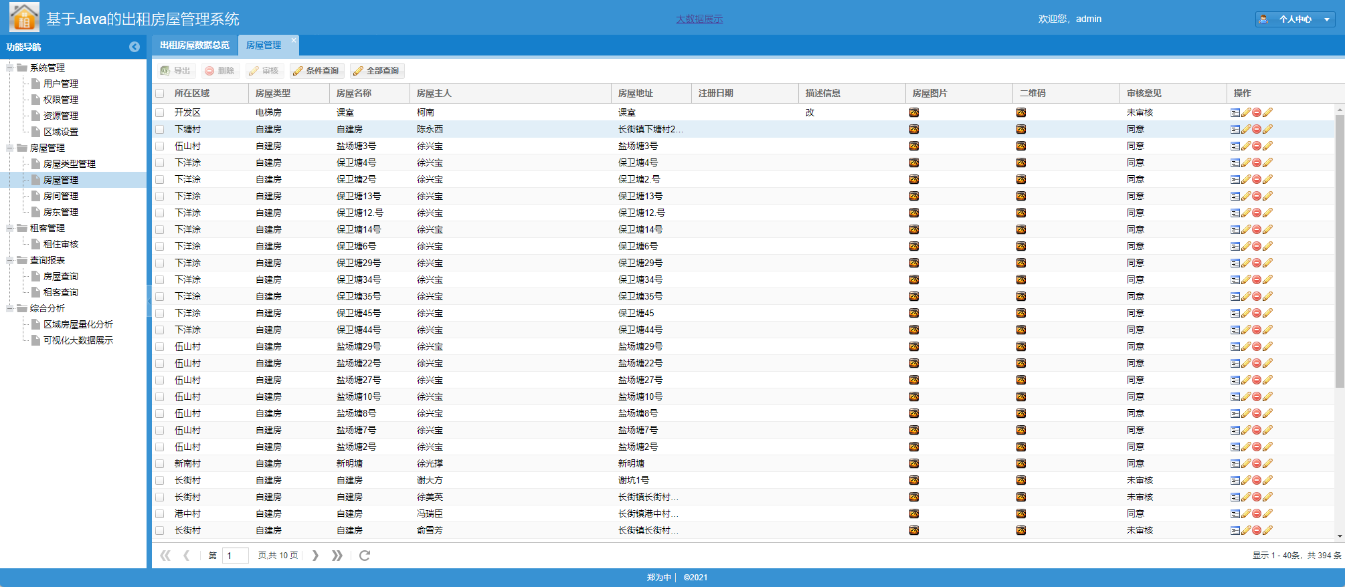Collapse the 功能导航 sidebar panel
1345x587 pixels.
(134, 47)
